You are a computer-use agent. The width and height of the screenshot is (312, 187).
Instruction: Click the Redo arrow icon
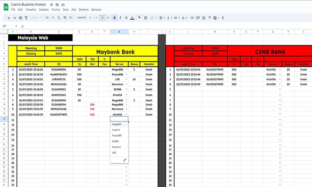click(x=15, y=18)
